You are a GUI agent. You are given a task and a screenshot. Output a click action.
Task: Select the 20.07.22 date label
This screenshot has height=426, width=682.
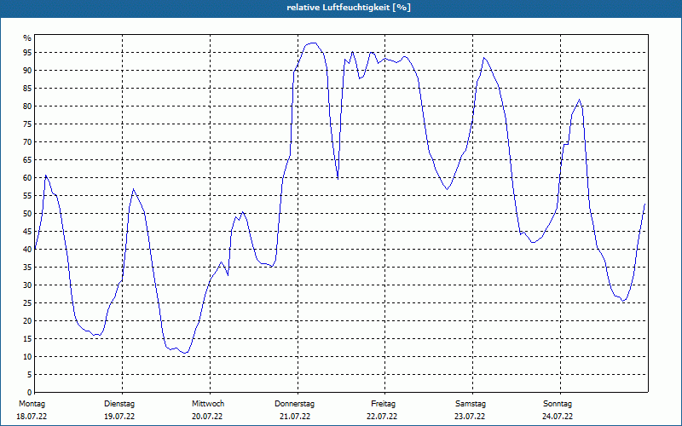(x=207, y=417)
